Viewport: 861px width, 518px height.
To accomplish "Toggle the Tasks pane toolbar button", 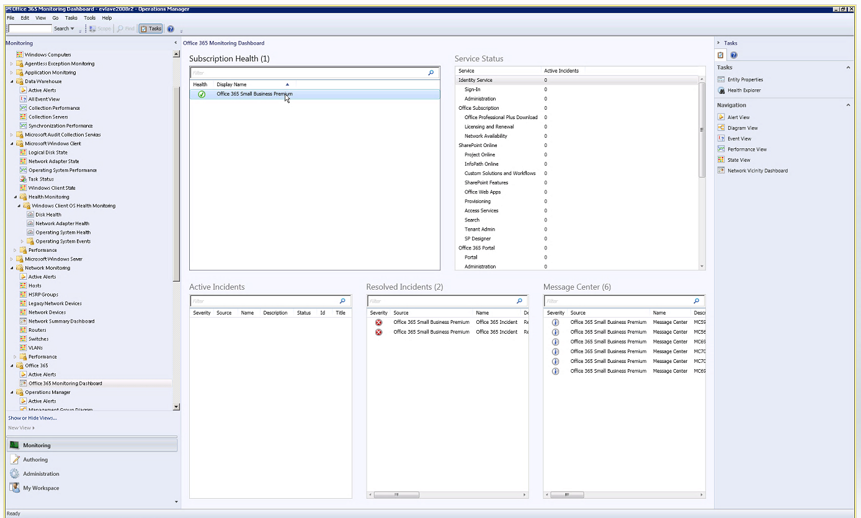I will click(151, 29).
